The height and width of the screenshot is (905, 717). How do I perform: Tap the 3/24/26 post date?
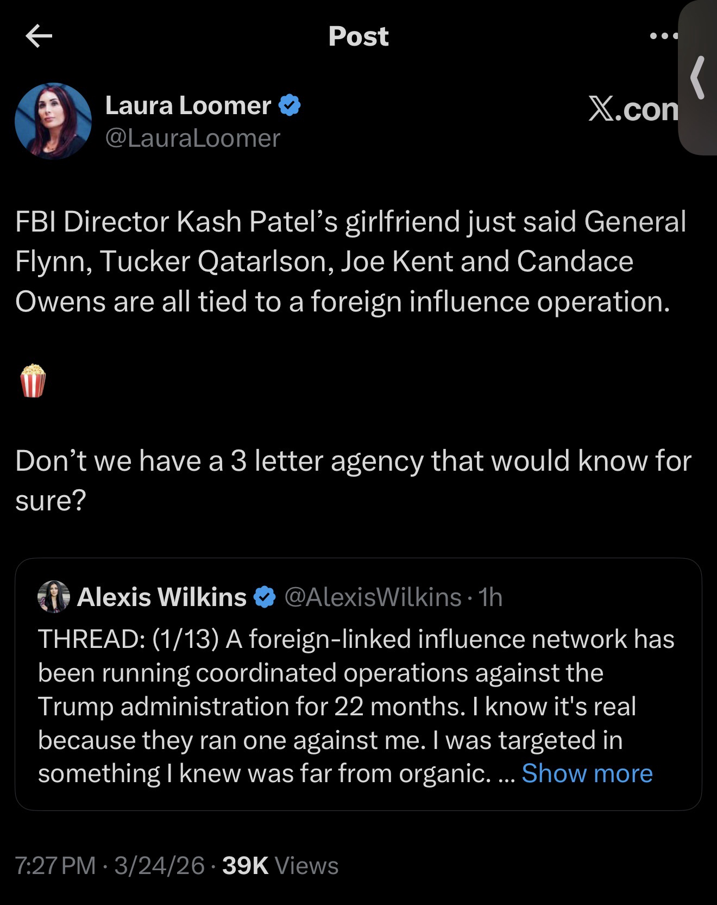coord(160,865)
